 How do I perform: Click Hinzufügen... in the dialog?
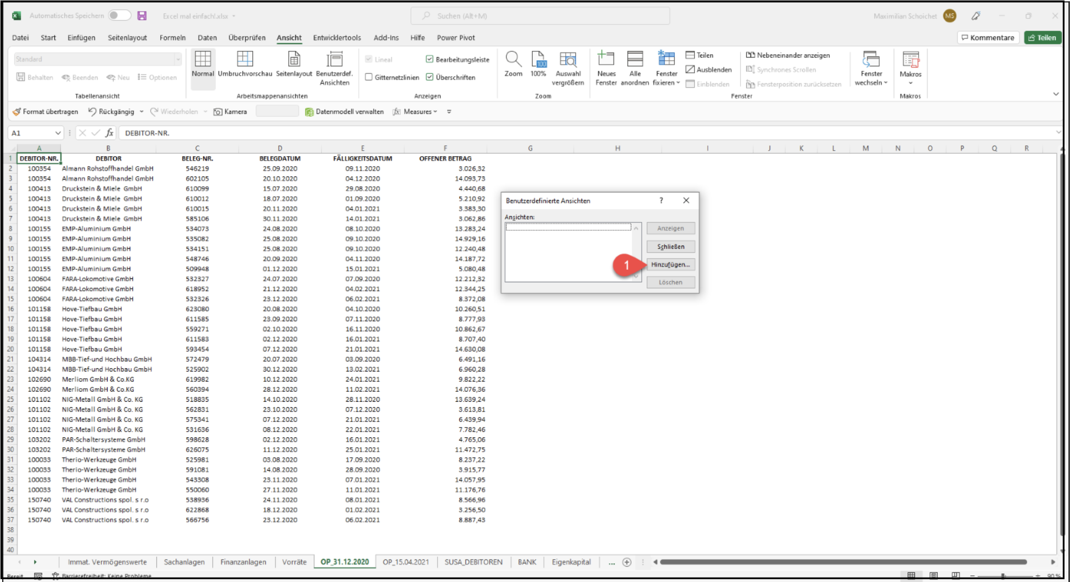click(x=671, y=265)
